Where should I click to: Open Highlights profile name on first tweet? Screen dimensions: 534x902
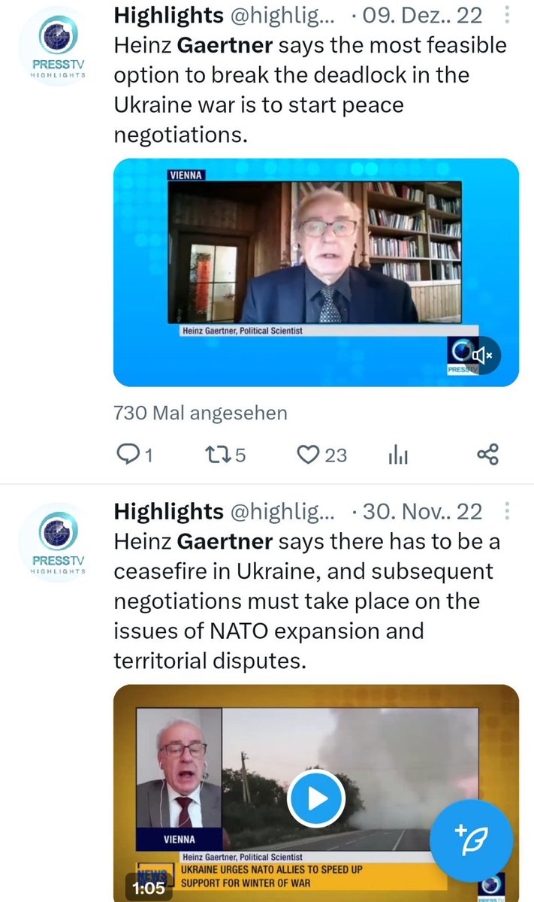(168, 15)
